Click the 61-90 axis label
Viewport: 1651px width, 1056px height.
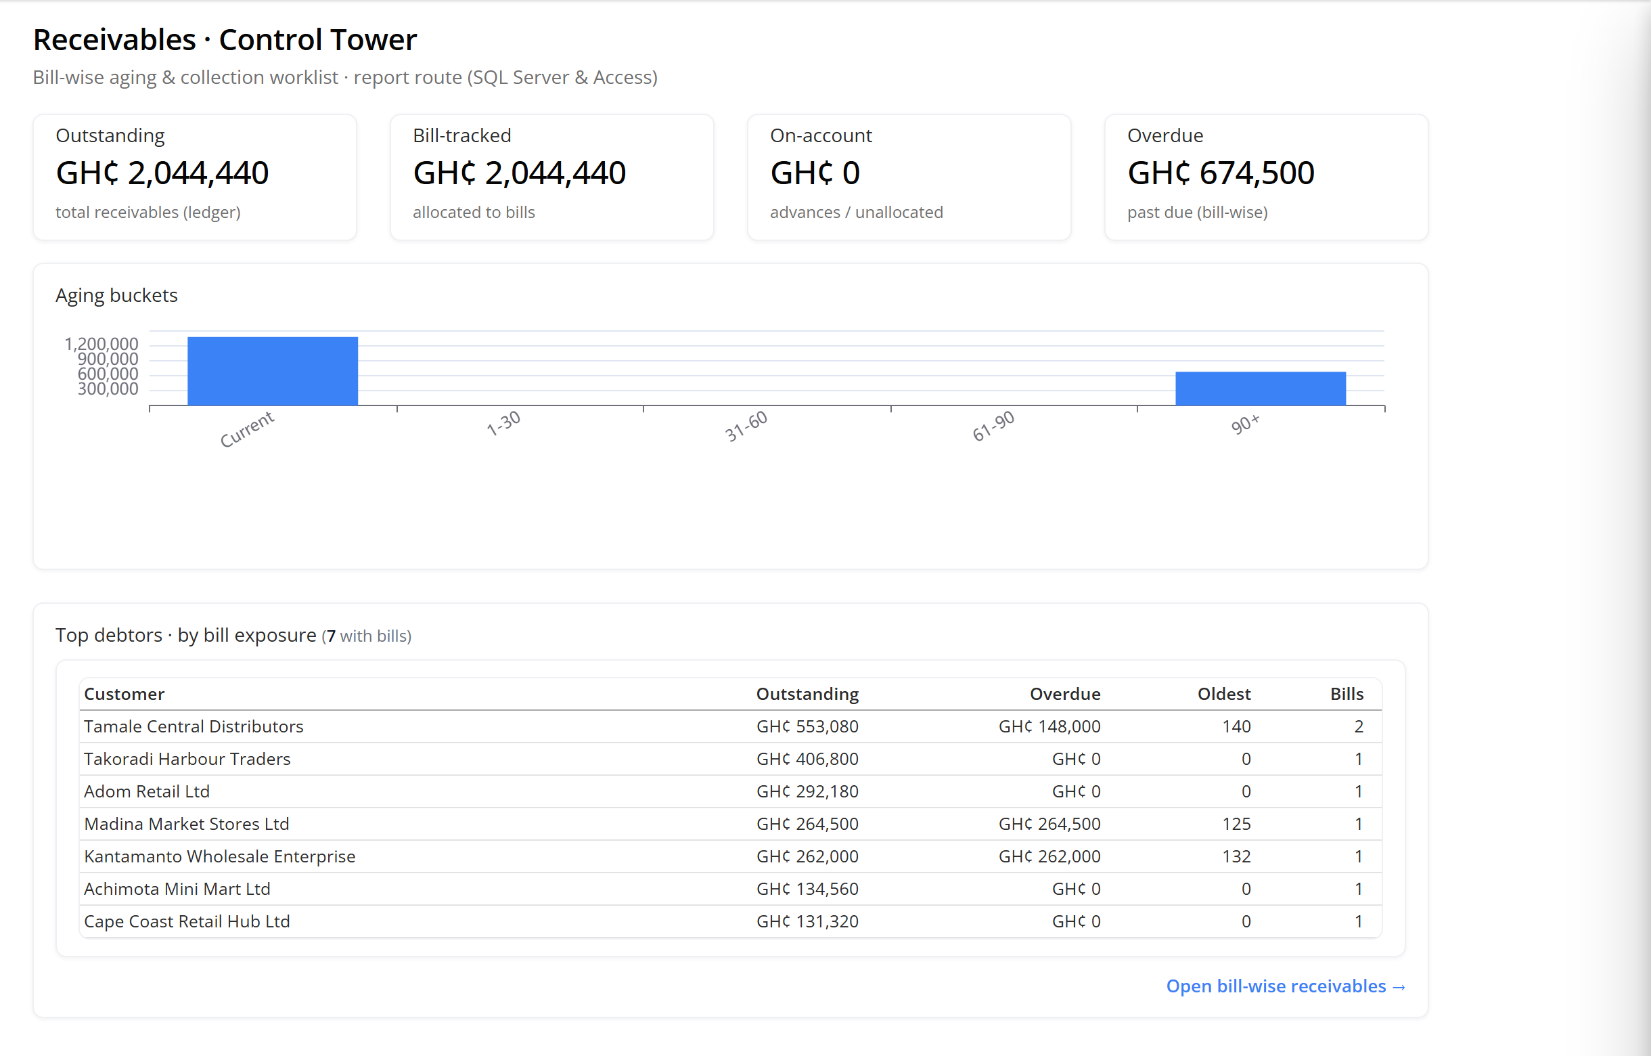[x=993, y=426]
